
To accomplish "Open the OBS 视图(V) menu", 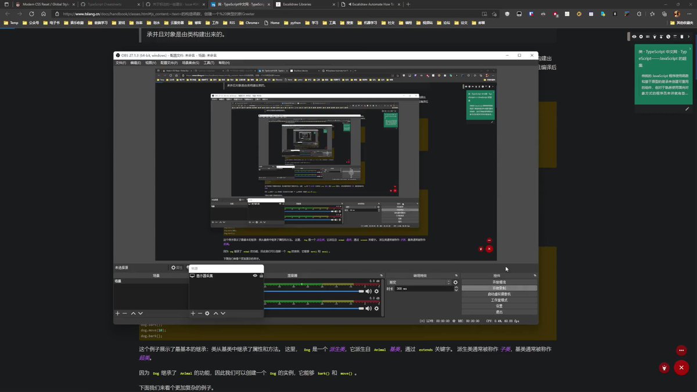I will coord(150,63).
